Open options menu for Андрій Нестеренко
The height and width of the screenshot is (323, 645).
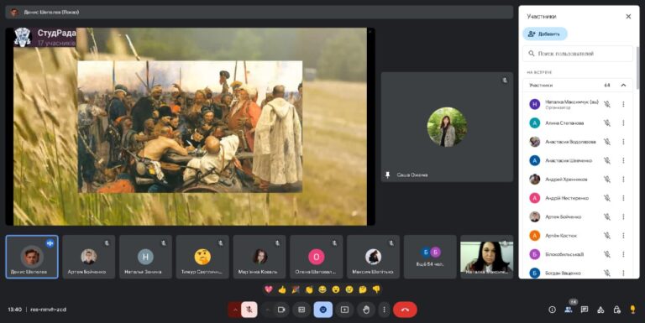623,198
